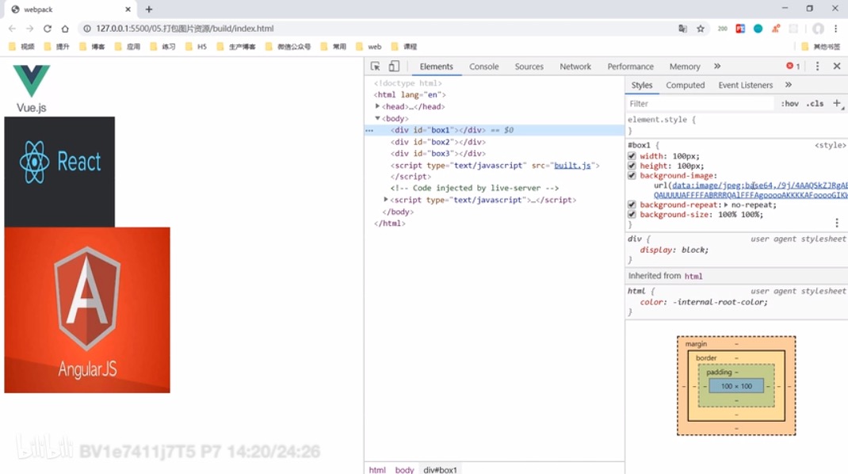Click the styles Filter input field
Viewport: 848px width, 474px height.
pyautogui.click(x=701, y=103)
